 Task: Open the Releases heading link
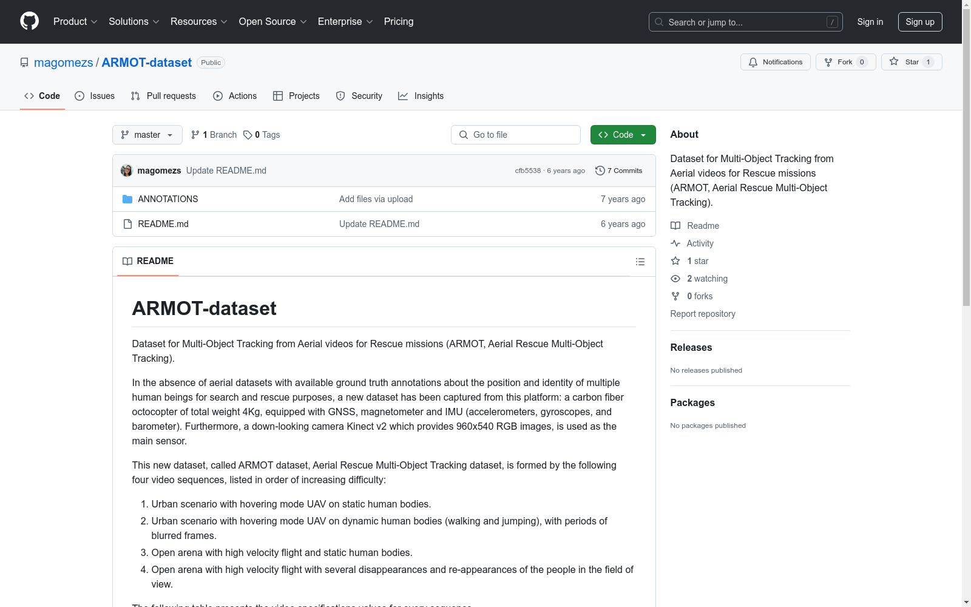(691, 348)
